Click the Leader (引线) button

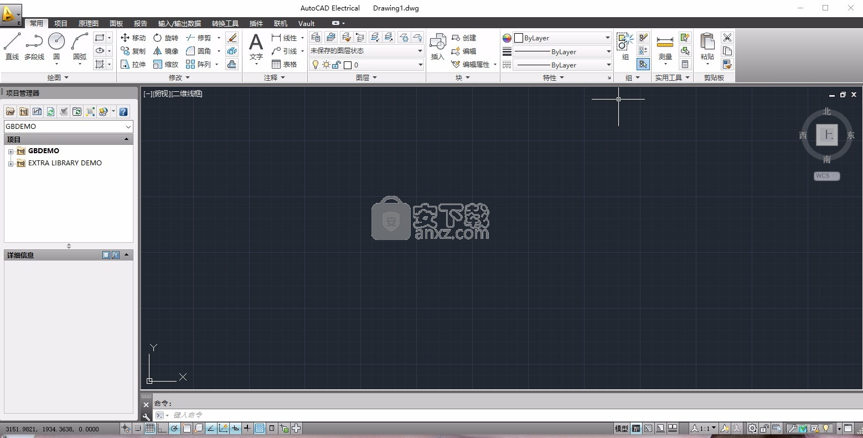click(285, 51)
